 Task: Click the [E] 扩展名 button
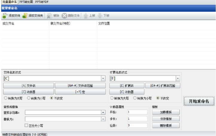coord(127,86)
